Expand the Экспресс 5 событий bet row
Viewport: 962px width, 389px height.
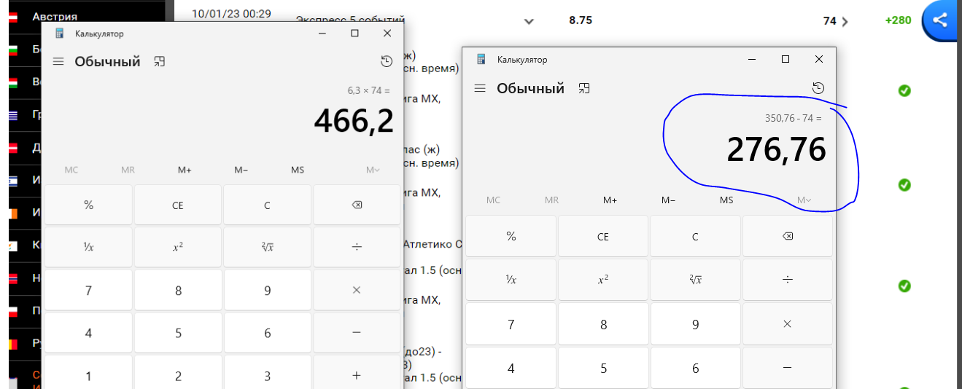click(529, 21)
